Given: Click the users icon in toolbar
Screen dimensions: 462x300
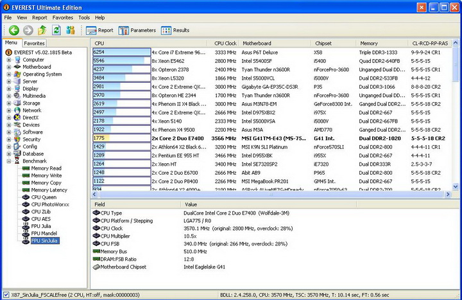Looking at the screenshot, I should pyautogui.click(x=71, y=30).
